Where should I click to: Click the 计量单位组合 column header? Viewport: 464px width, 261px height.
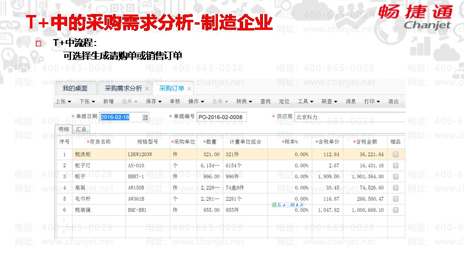tap(246, 142)
